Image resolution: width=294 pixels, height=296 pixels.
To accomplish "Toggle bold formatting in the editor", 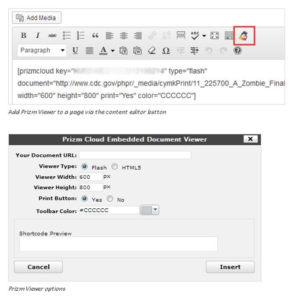I will tap(24, 36).
